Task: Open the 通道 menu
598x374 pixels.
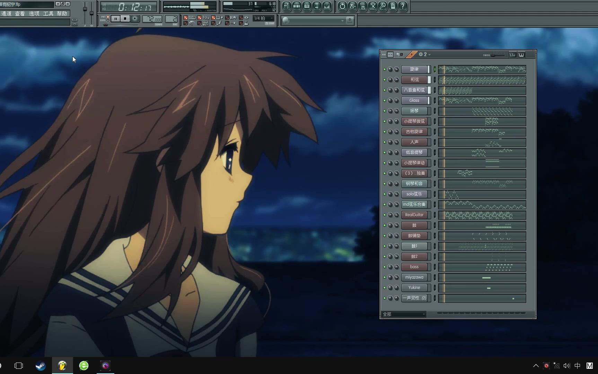Action: (6, 14)
